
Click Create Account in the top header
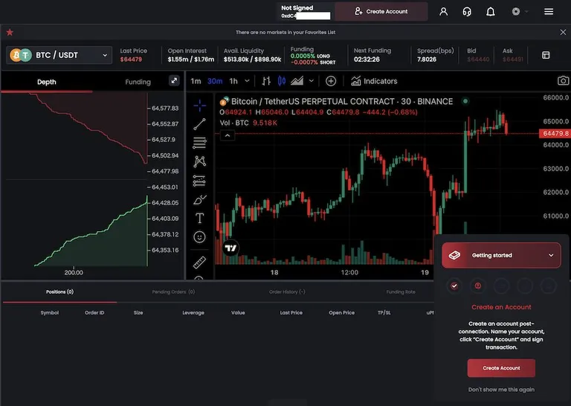point(381,11)
